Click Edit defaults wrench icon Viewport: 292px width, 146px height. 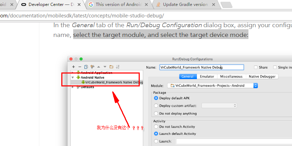(92, 67)
